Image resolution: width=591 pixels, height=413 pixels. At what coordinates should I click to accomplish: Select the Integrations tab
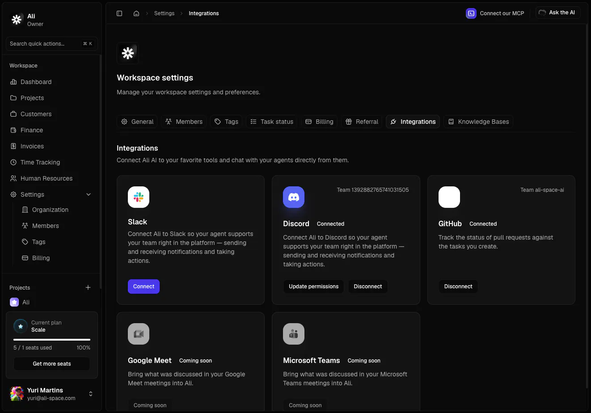point(413,122)
